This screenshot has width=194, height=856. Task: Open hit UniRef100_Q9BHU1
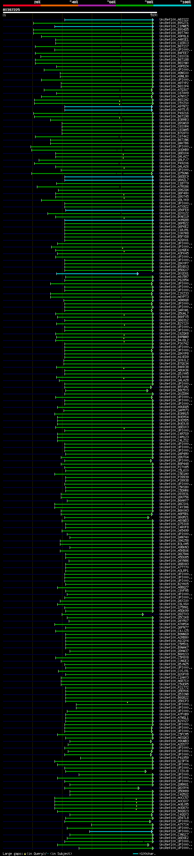[x=174, y=785]
